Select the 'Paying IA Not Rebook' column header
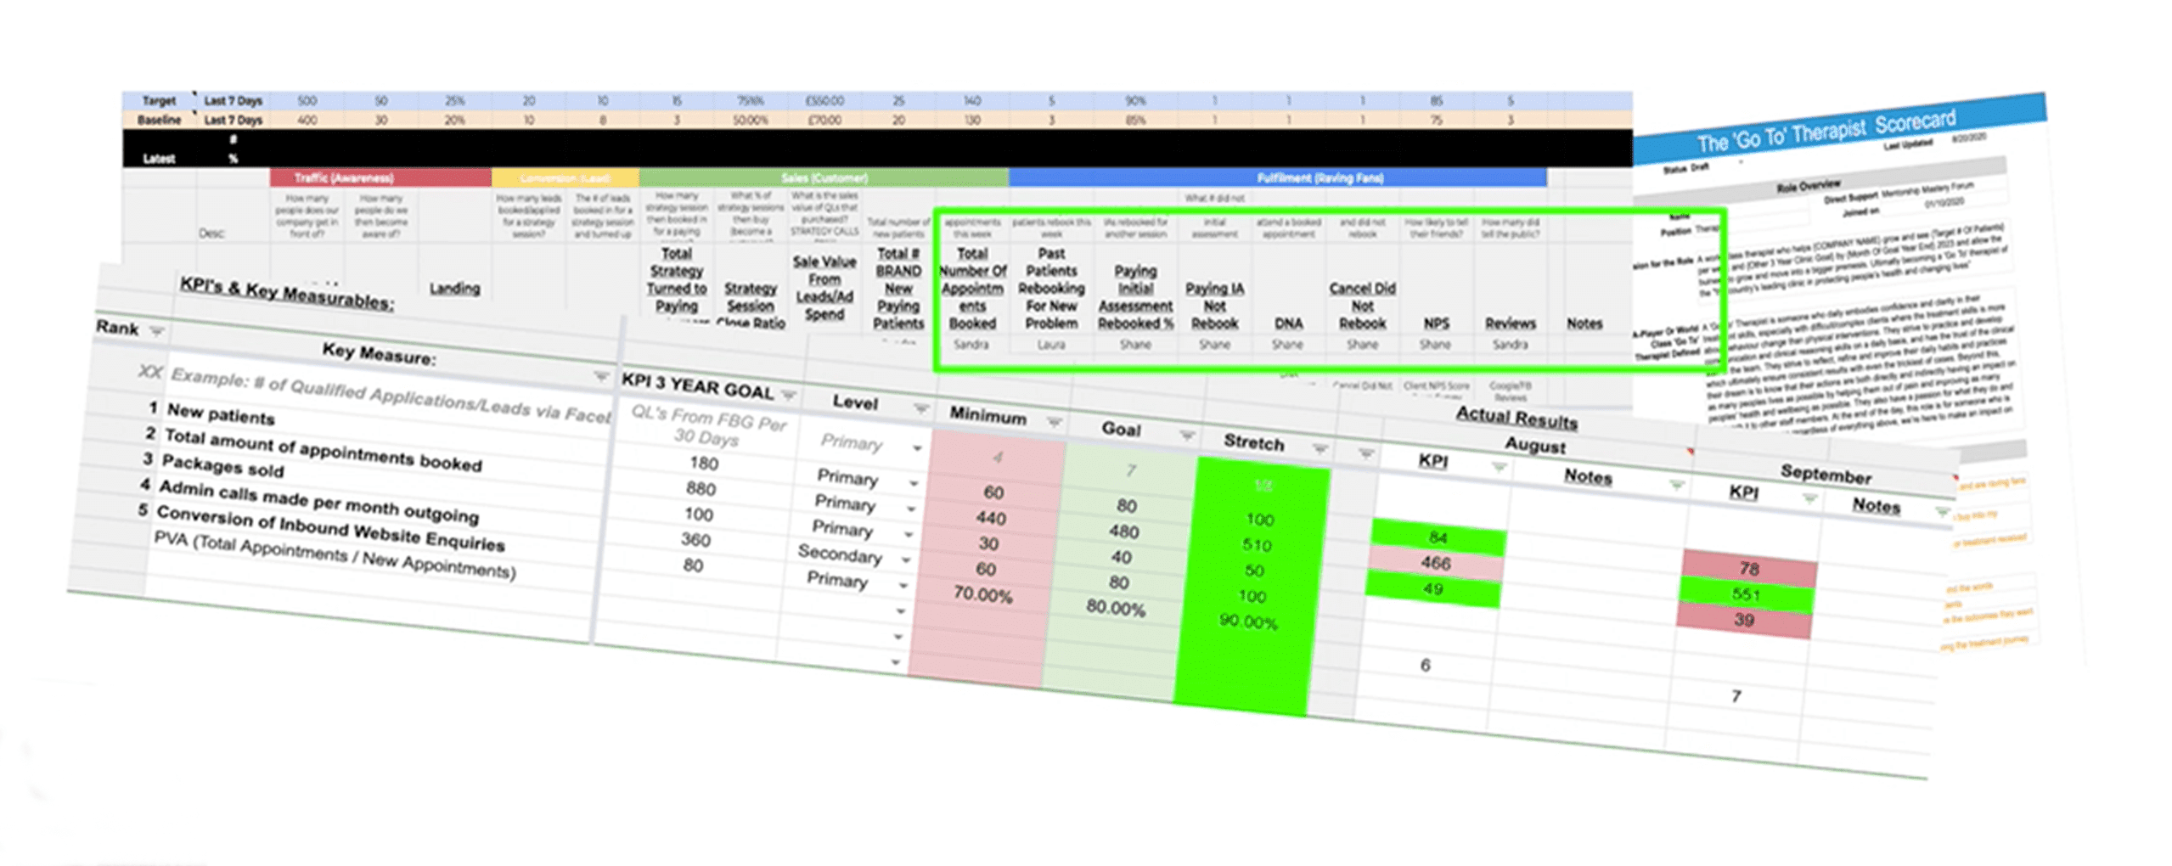Screen dimensions: 2172x866 1214,306
